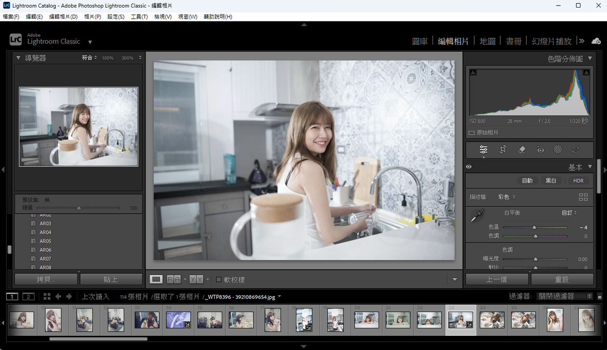Open profile browser grid icon

[x=583, y=197]
